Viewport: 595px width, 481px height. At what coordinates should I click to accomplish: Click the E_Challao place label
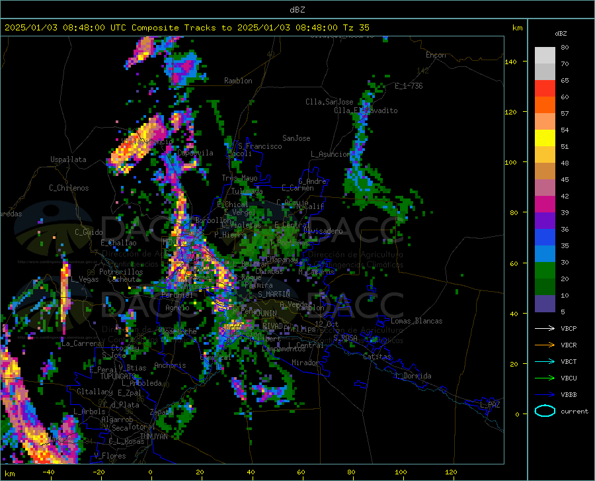point(118,243)
